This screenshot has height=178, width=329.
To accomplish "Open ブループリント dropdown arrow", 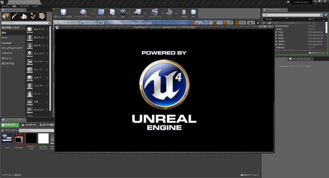I will click(x=145, y=13).
